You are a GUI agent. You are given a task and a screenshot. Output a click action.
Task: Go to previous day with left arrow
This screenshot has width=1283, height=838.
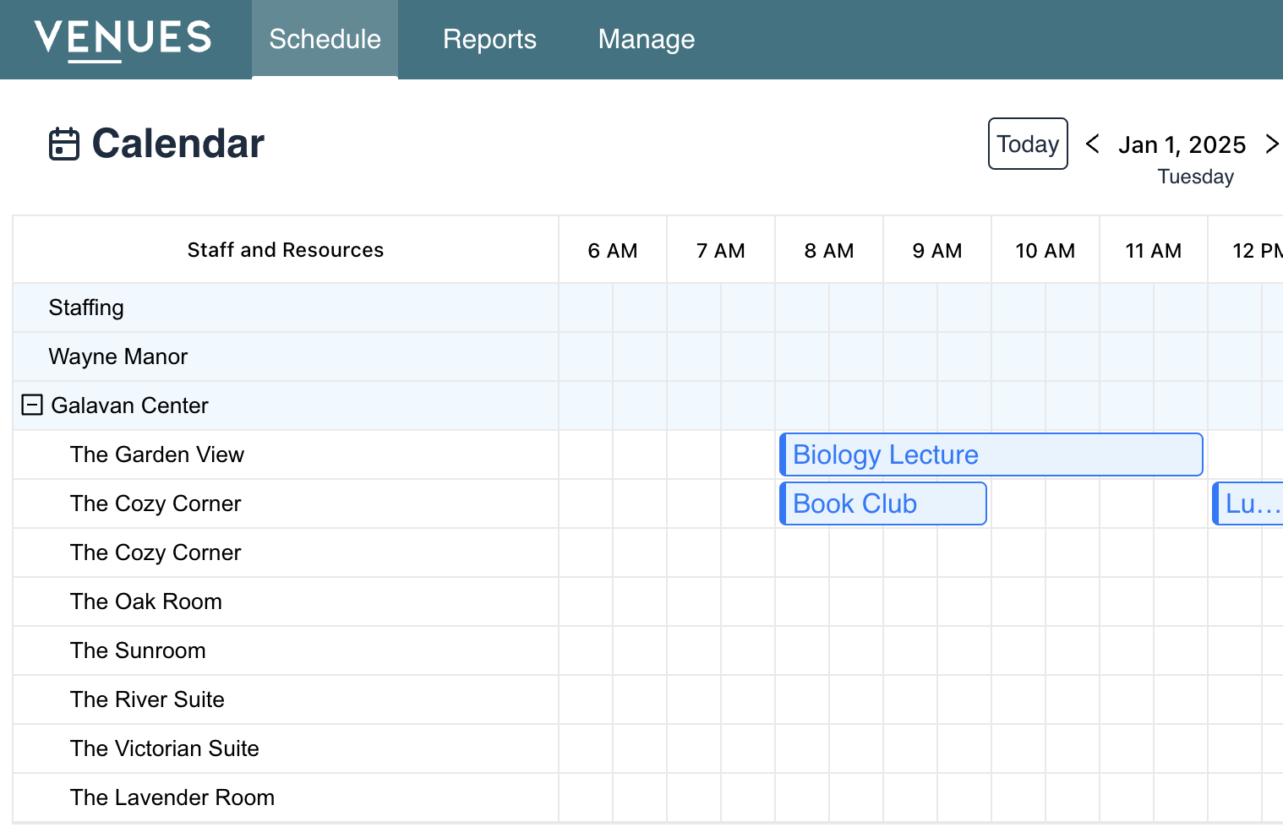click(x=1092, y=144)
